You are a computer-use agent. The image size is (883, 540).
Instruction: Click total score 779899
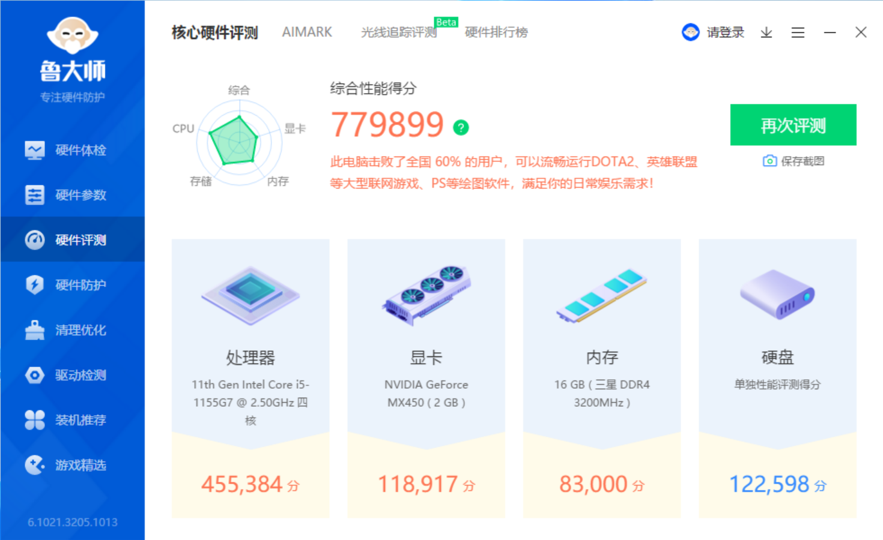387,125
